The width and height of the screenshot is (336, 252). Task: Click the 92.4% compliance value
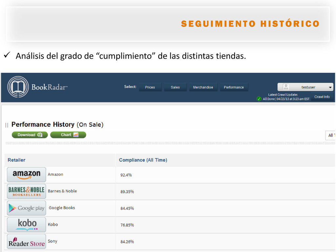[x=126, y=175]
